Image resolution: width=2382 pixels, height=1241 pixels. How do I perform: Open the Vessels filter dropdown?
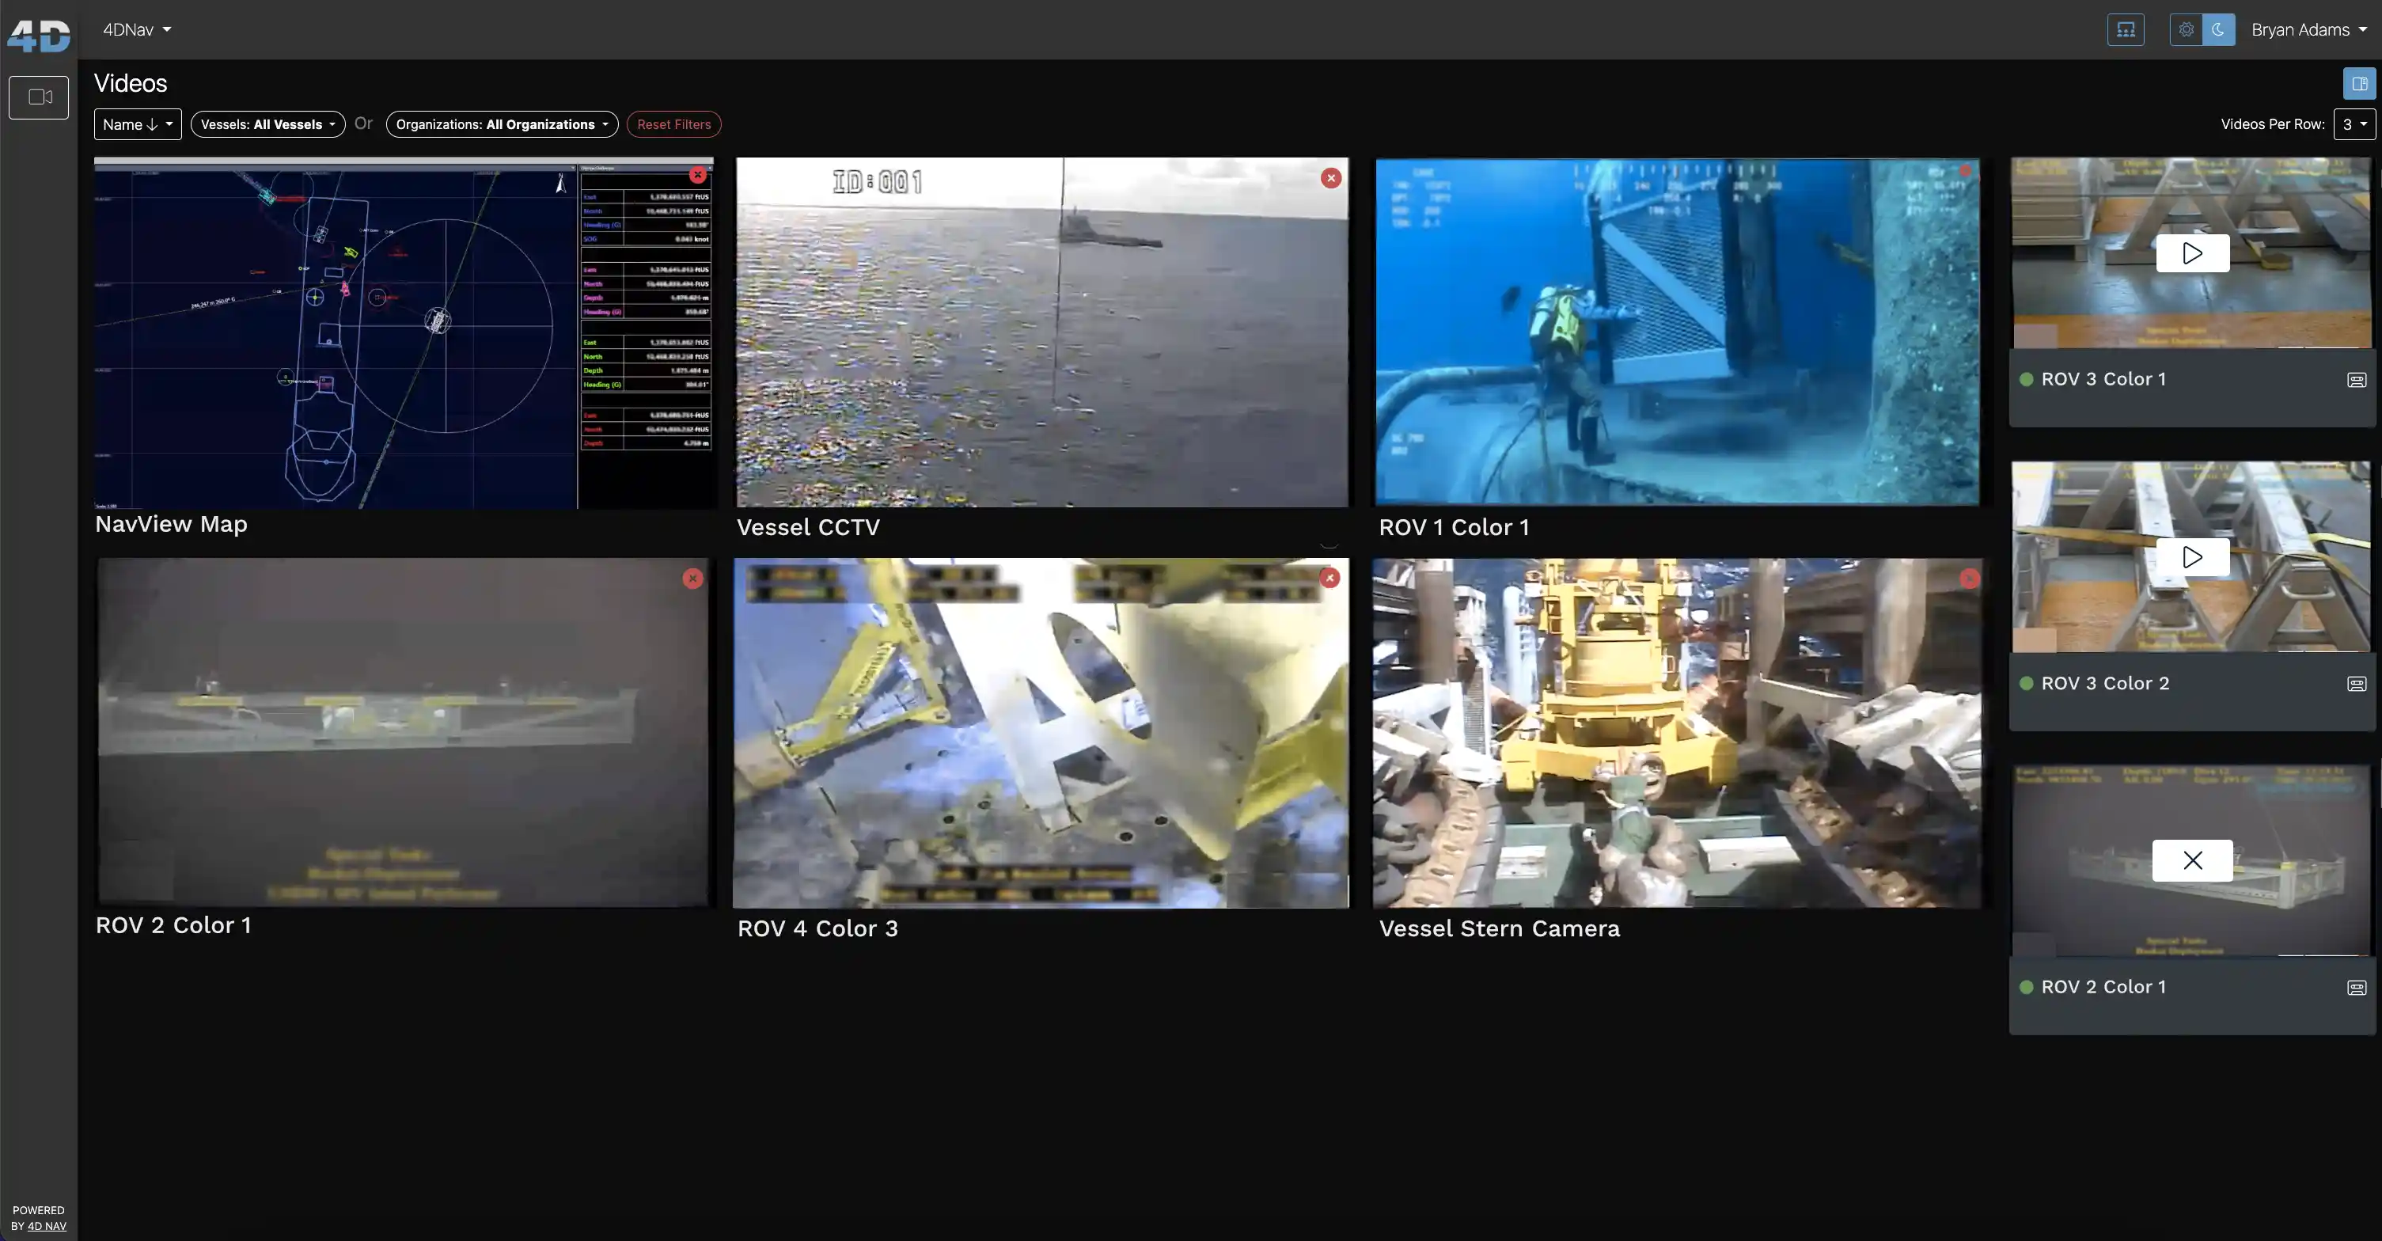267,125
